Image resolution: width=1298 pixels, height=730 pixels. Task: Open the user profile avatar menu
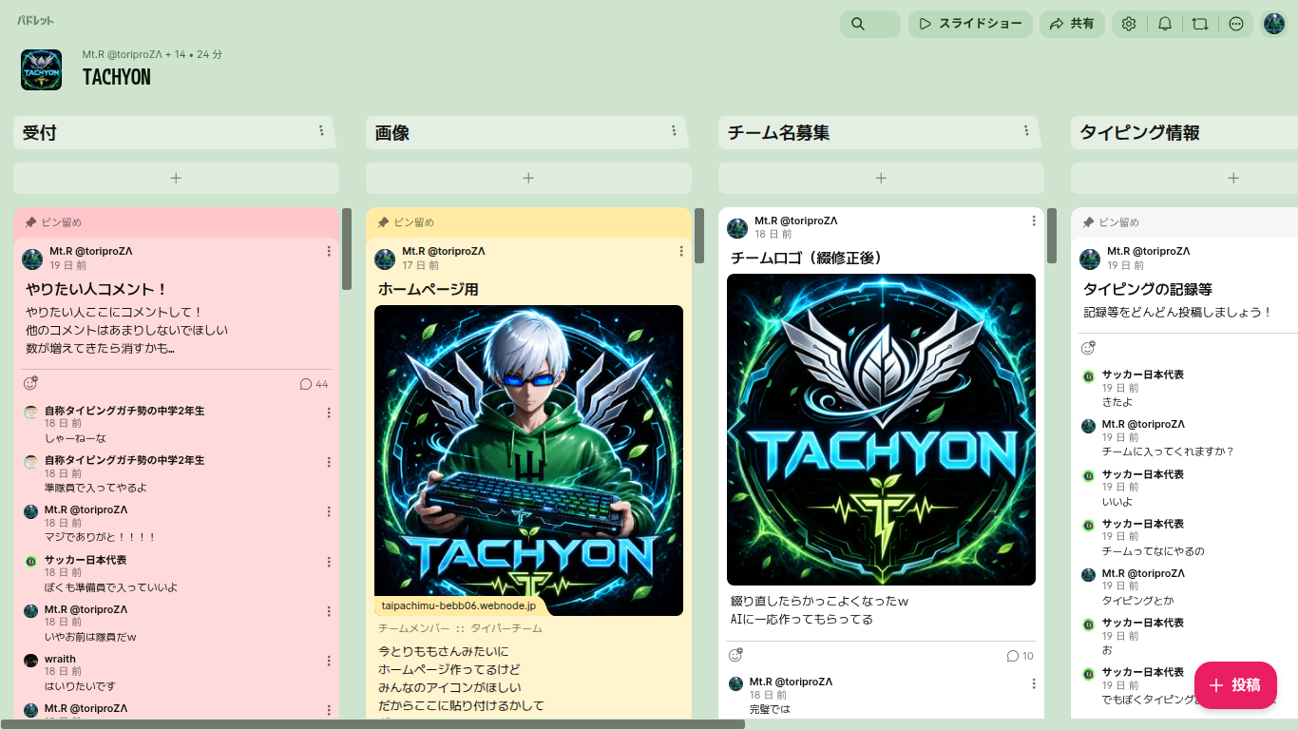point(1274,24)
